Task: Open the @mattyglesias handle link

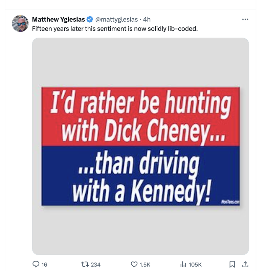Action: 116,19
